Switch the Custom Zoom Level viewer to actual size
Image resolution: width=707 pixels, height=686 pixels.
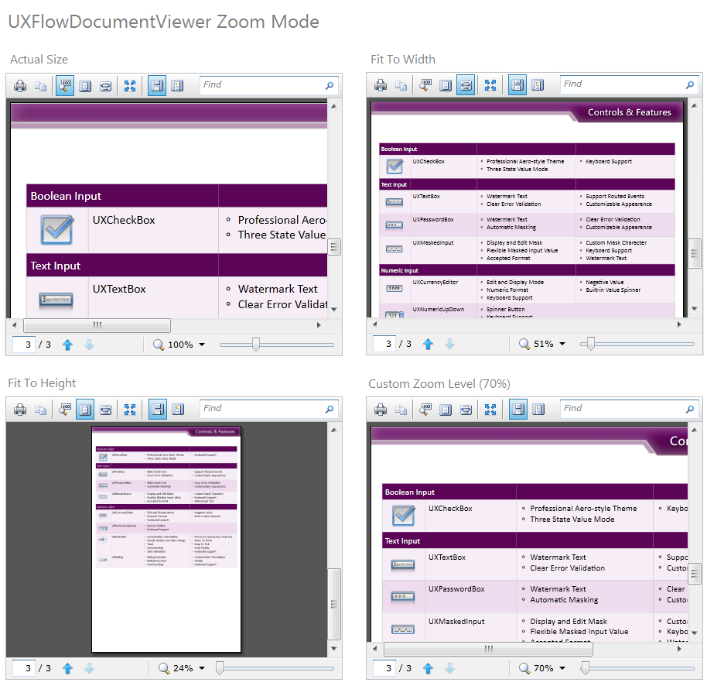click(425, 410)
